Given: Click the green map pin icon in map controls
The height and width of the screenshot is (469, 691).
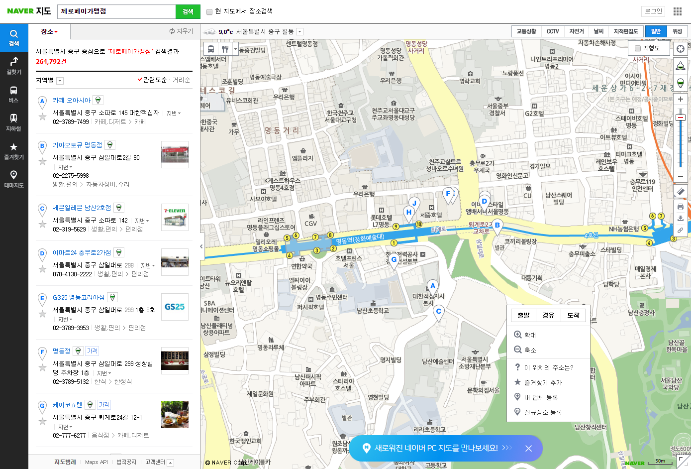Looking at the screenshot, I should tap(680, 83).
